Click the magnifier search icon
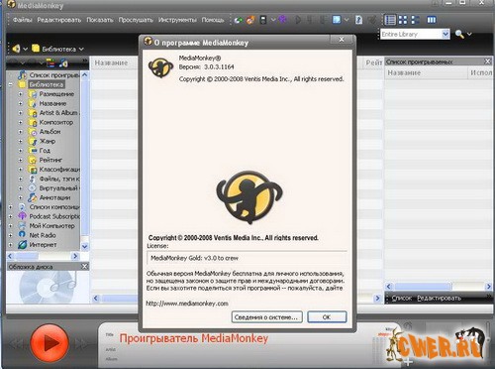 coord(459,34)
